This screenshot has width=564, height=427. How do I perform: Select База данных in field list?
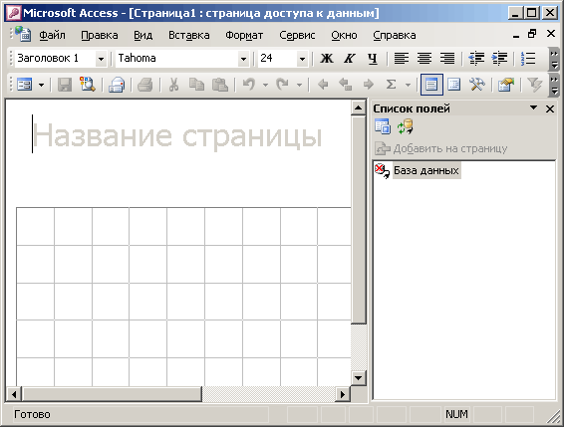[426, 170]
